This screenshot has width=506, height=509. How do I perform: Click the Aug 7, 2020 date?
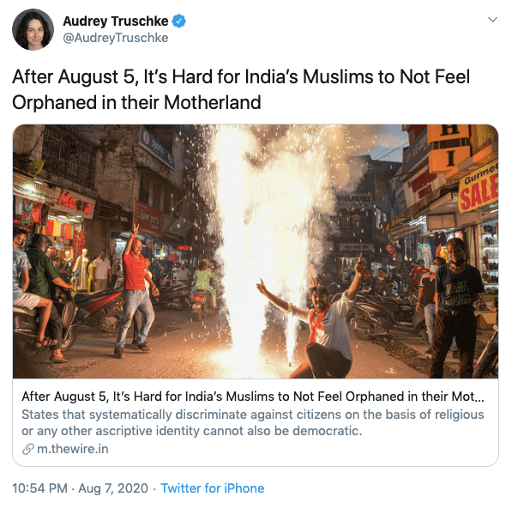tap(113, 488)
